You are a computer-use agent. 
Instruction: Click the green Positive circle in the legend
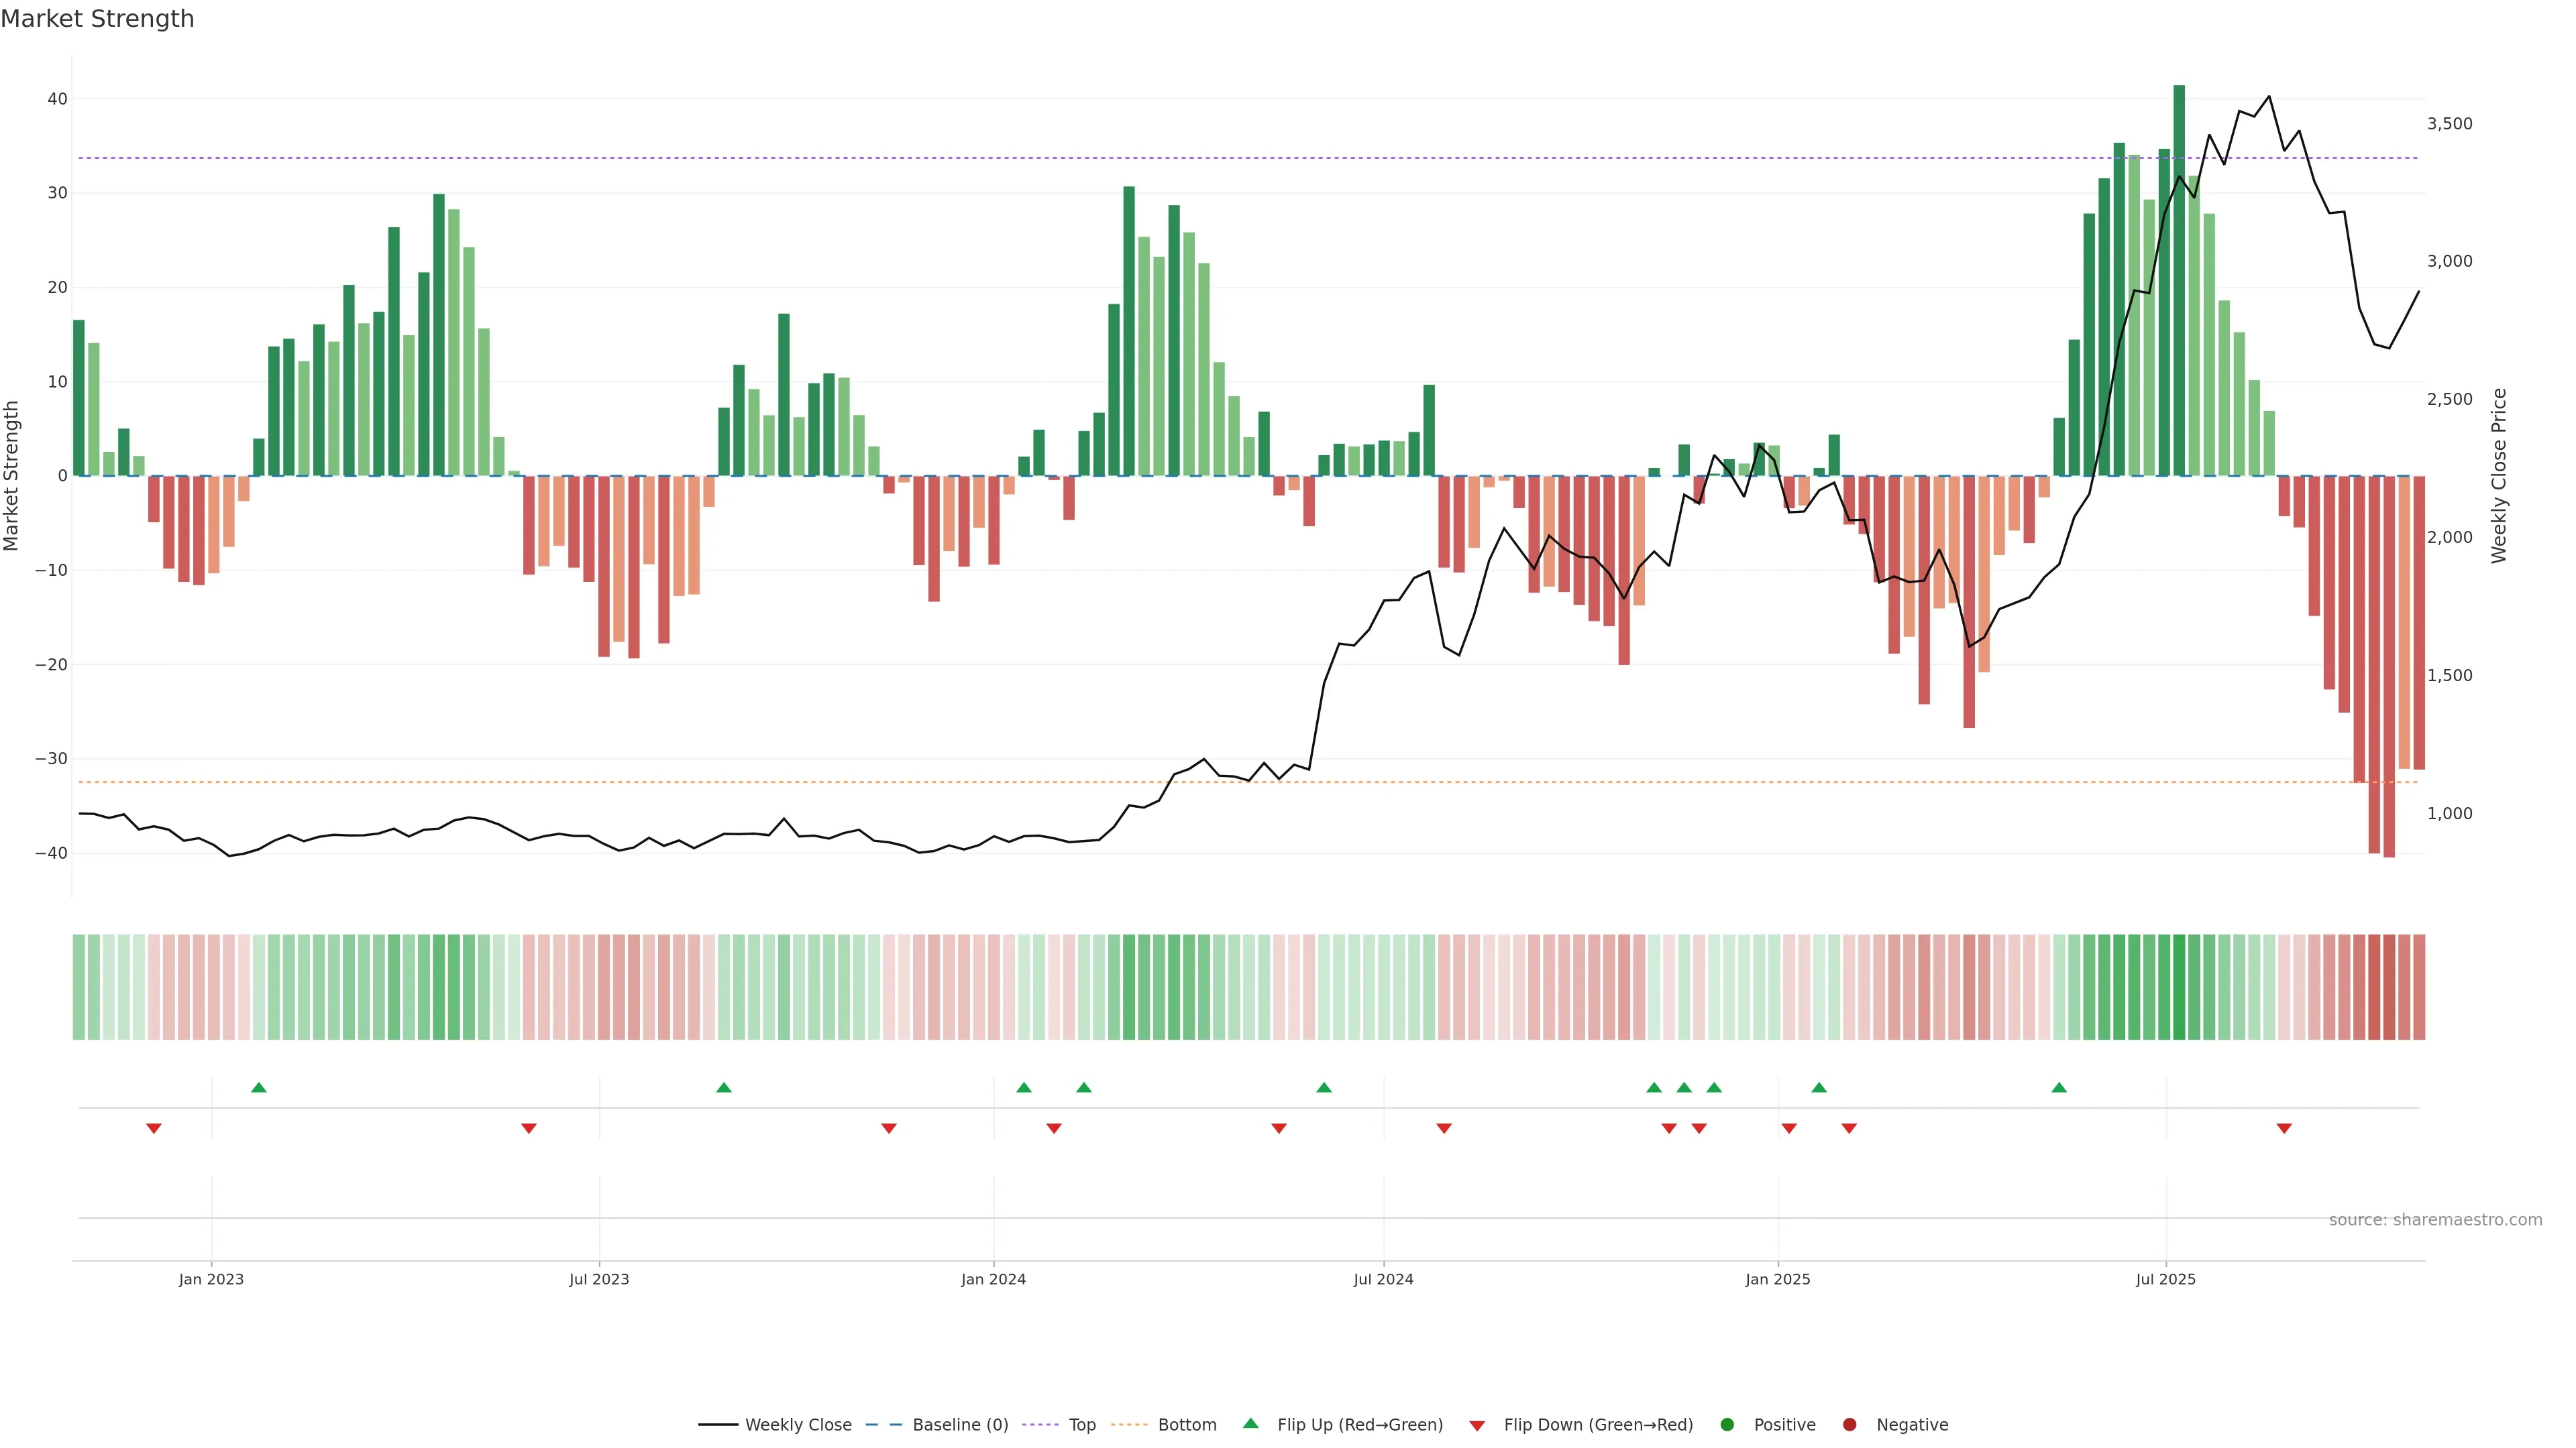point(1727,1425)
